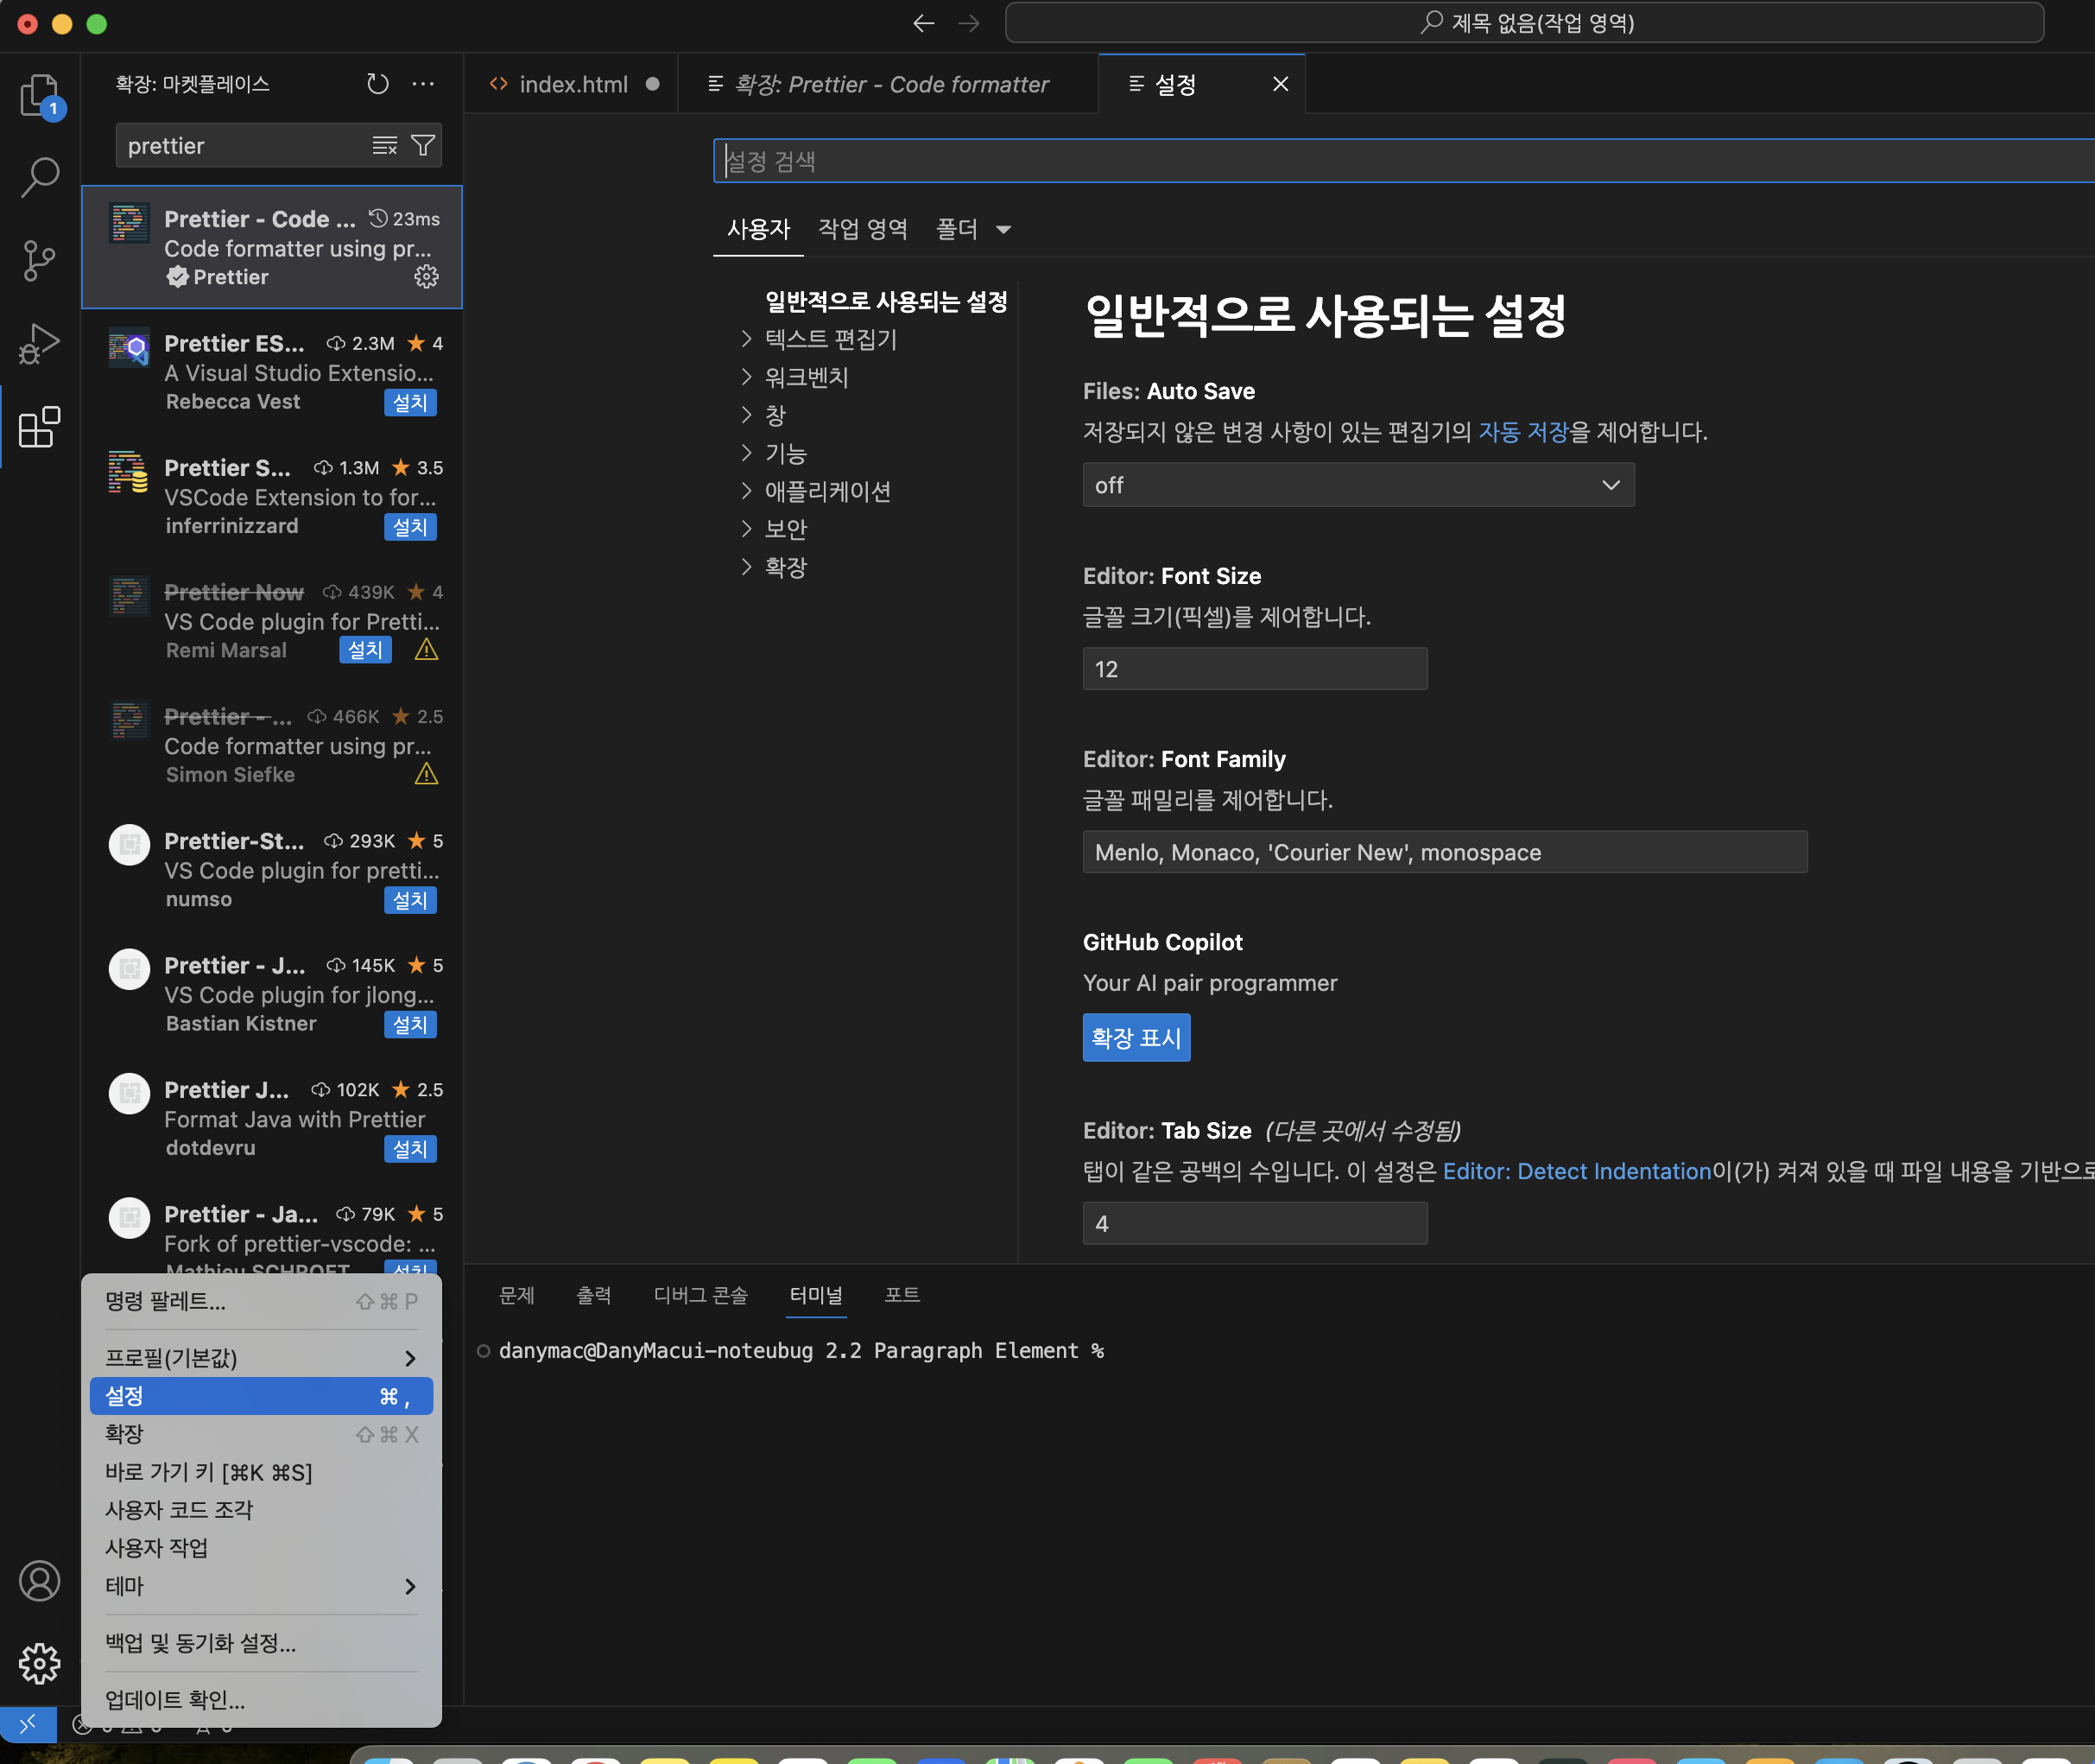Open the 폴더 tab dropdown arrow
Screen dimensions: 2095x1764
pos(1003,230)
